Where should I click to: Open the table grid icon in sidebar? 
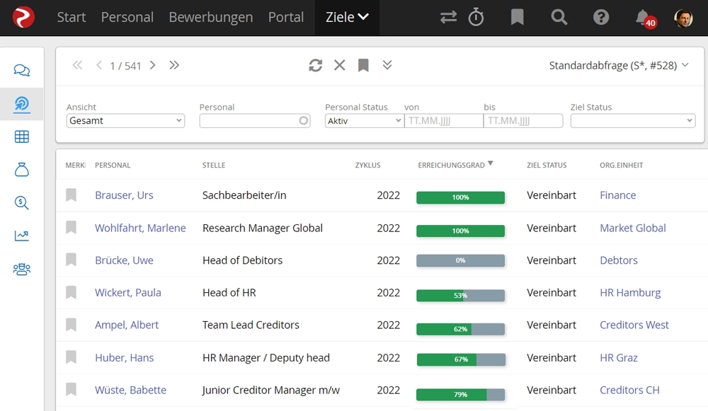(22, 137)
